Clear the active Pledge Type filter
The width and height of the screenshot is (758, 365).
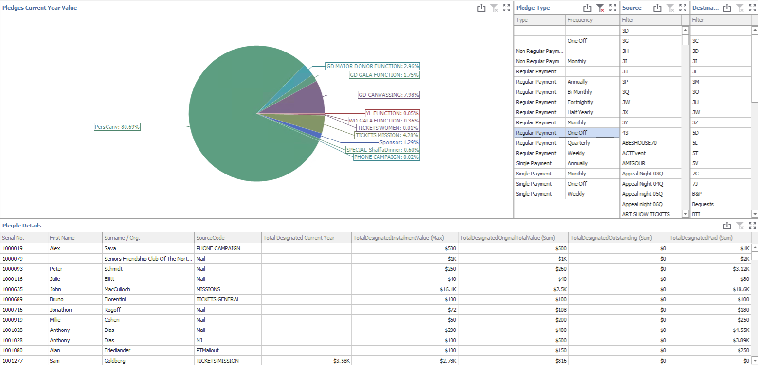point(600,8)
